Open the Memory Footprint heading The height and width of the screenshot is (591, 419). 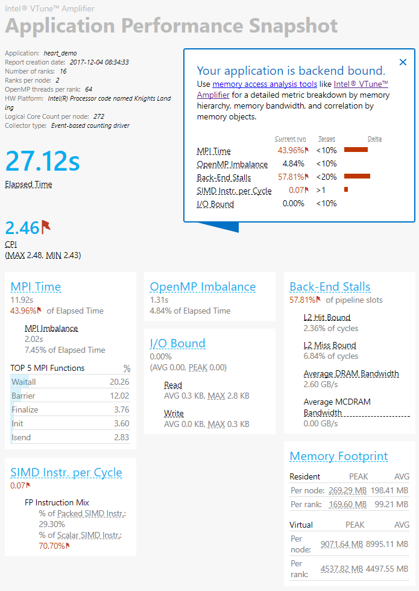(x=338, y=457)
